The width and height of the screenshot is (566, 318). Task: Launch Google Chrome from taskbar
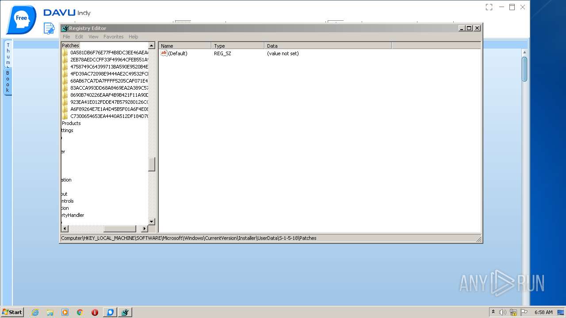point(80,312)
